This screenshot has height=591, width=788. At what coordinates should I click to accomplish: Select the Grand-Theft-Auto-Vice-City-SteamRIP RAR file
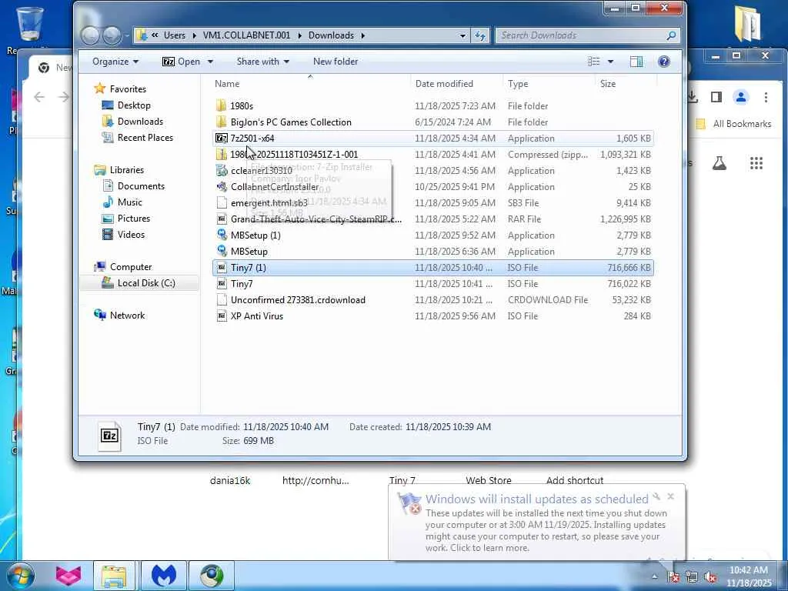433,219
